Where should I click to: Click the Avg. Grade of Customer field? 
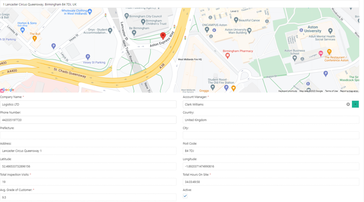(88, 197)
